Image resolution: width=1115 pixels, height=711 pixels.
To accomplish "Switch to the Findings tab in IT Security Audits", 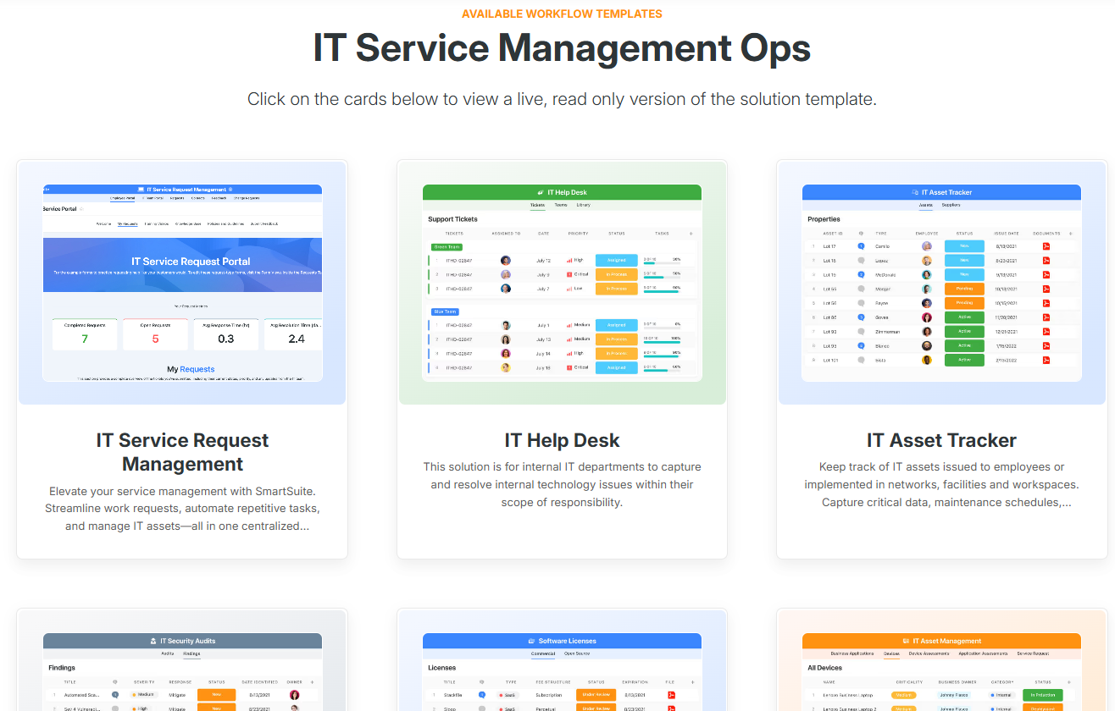I will pyautogui.click(x=191, y=653).
